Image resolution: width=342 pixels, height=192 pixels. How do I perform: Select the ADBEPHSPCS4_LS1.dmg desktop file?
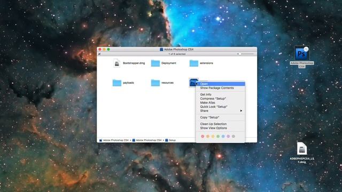[x=302, y=148]
